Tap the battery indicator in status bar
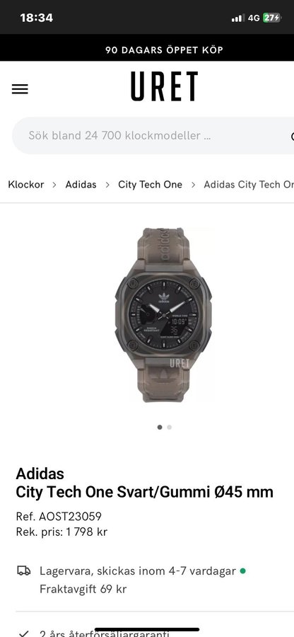Viewport: 294px width, 637px height. [x=271, y=18]
